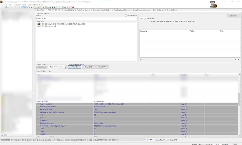Open the Flash Programming tab

pos(83,10)
